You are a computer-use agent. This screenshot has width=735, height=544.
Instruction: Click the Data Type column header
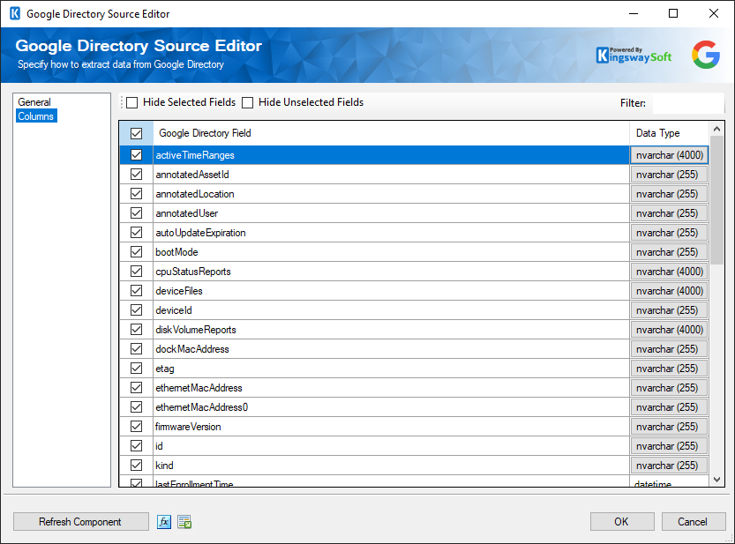669,133
